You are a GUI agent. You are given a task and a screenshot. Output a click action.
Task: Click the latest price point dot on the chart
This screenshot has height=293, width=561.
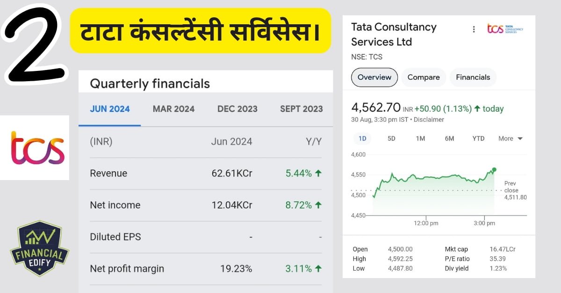tap(494, 170)
